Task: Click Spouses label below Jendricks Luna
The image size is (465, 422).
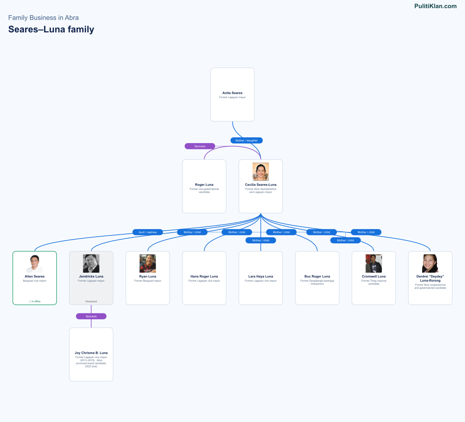Action: (91, 316)
